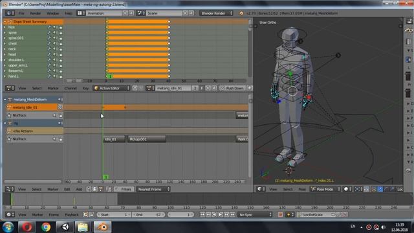Lock the hand.L channel
414x233 pixels.
tap(61, 76)
